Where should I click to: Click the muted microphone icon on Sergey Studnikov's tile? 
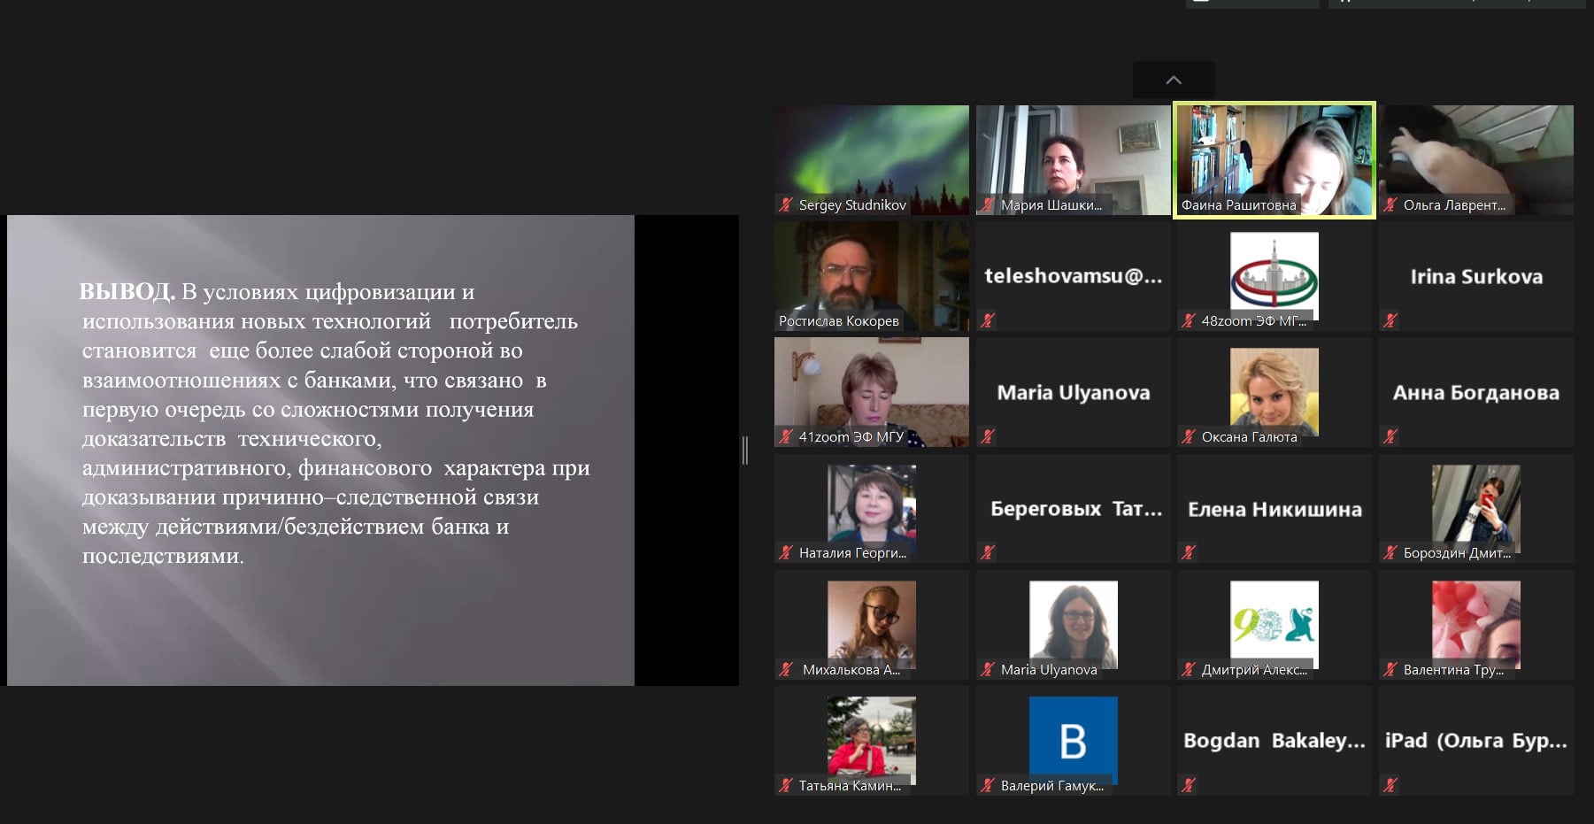click(x=785, y=204)
